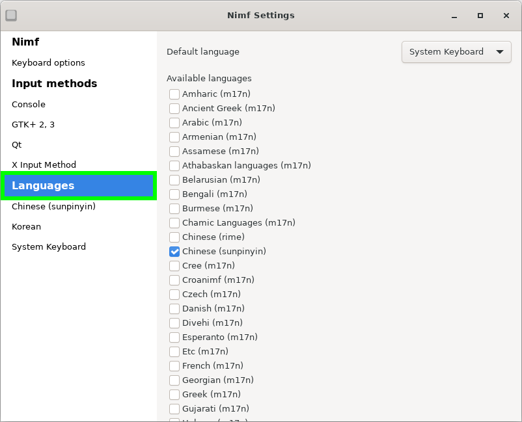The width and height of the screenshot is (522, 422).
Task: Minimize the Nimf Settings window
Action: [454, 15]
